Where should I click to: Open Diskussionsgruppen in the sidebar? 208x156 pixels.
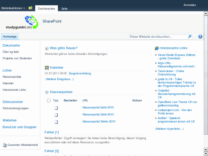tap(15, 108)
